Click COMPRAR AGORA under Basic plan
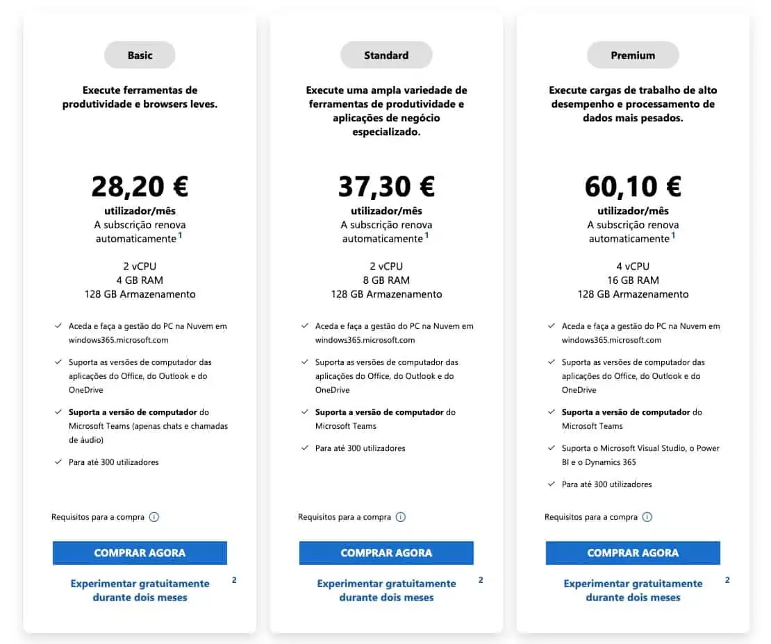Image resolution: width=771 pixels, height=644 pixels. [x=140, y=553]
